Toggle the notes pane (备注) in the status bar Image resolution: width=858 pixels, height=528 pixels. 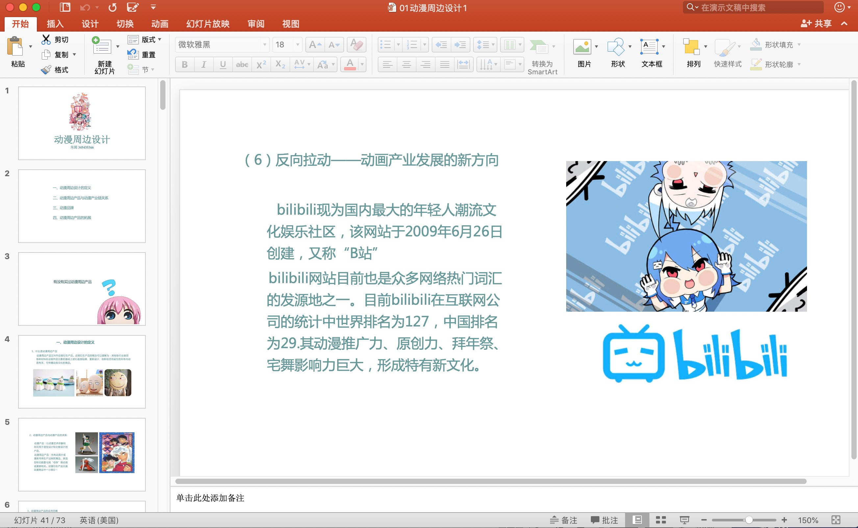(x=564, y=520)
